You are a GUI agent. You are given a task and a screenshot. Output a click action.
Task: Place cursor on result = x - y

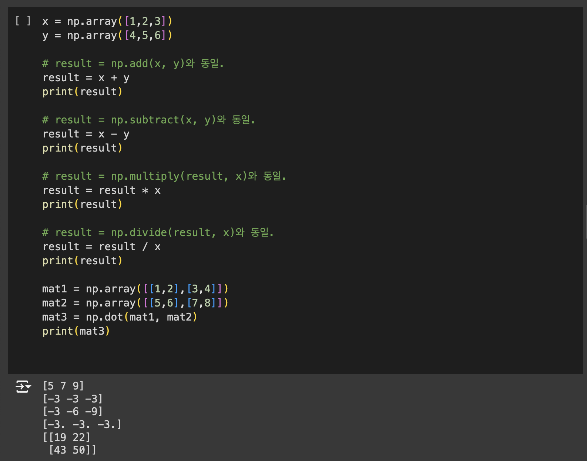[x=86, y=134]
